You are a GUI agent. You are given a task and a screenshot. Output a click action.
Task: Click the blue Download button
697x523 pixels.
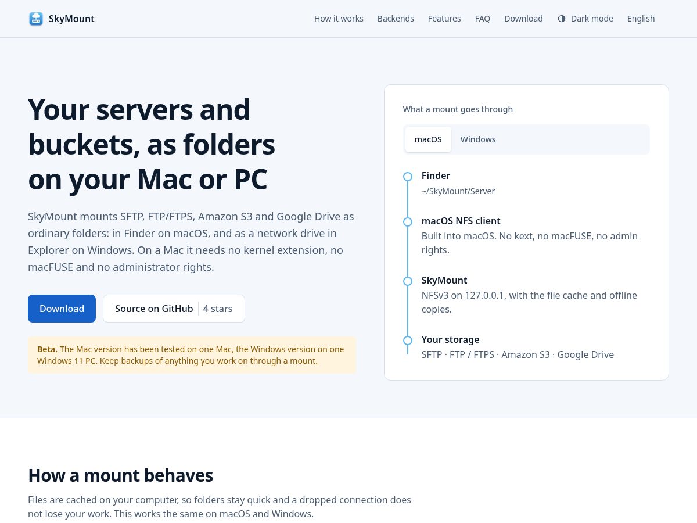(62, 309)
